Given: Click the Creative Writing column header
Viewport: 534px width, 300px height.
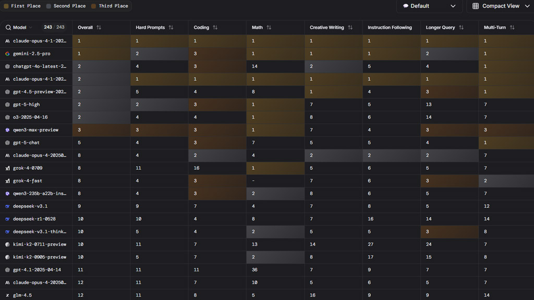Looking at the screenshot, I should click(326, 28).
